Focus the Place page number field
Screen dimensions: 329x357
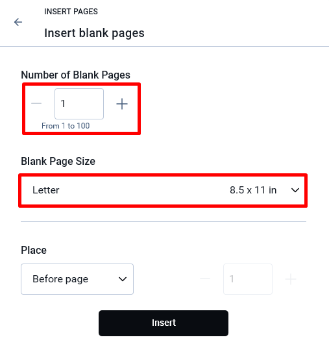[248, 279]
